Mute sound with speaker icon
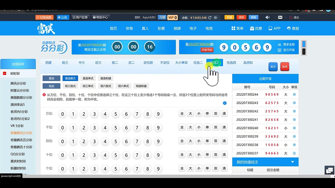Image resolution: width=335 pixels, height=188 pixels. (x=267, y=17)
